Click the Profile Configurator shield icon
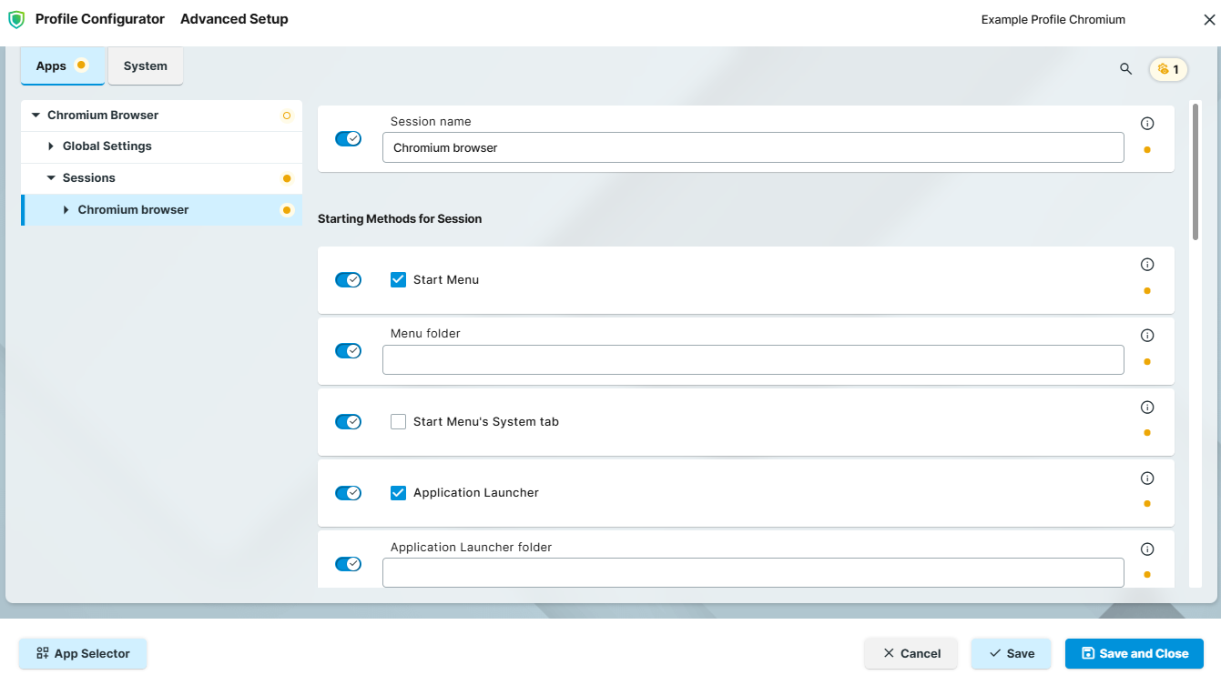Image resolution: width=1221 pixels, height=685 pixels. [15, 18]
